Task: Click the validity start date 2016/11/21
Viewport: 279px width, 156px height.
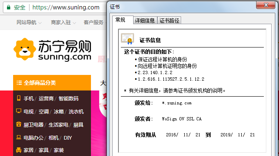Action: click(x=183, y=135)
